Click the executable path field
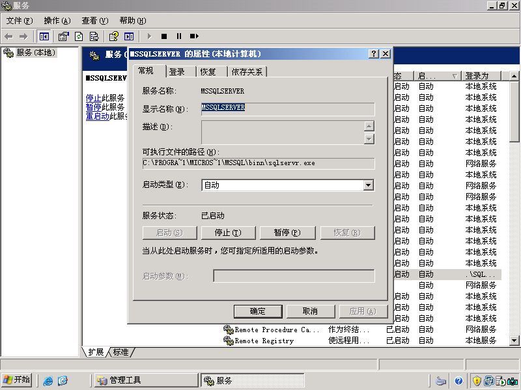Viewport: 521px width, 390px height. 259,163
